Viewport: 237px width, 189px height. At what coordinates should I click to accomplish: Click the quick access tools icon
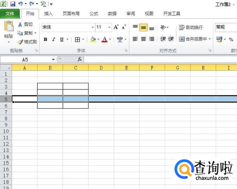tap(43, 4)
